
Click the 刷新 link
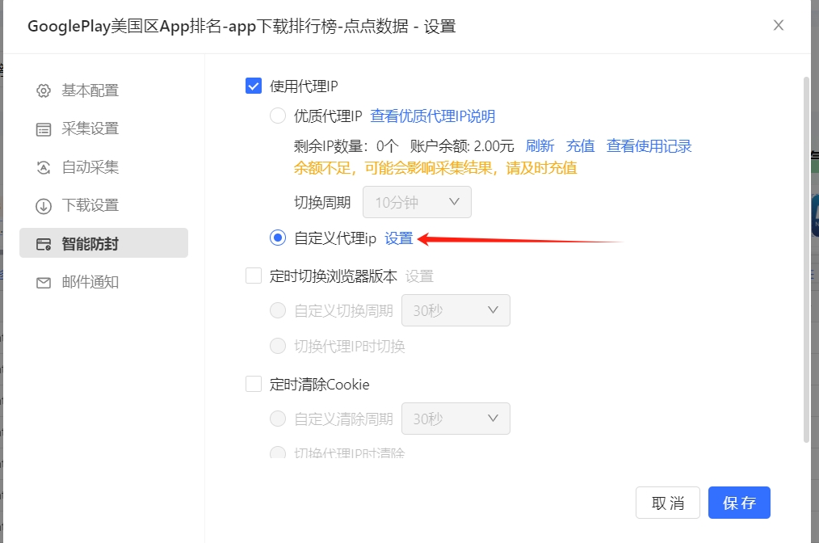pyautogui.click(x=540, y=145)
